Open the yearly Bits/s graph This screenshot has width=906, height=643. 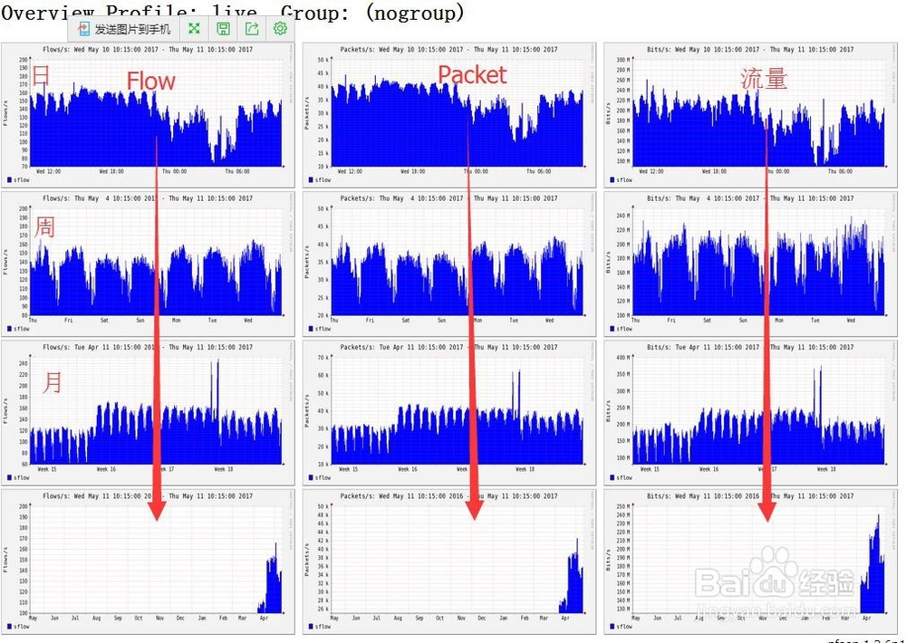pyautogui.click(x=750, y=561)
